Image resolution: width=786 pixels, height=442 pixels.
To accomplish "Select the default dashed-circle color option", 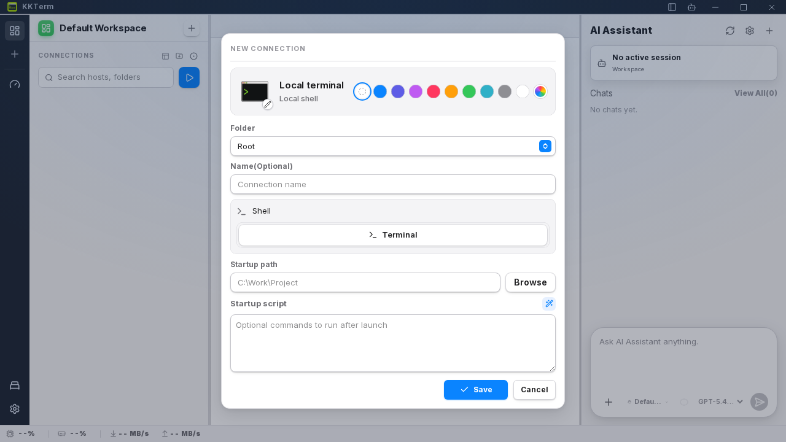I will point(362,91).
